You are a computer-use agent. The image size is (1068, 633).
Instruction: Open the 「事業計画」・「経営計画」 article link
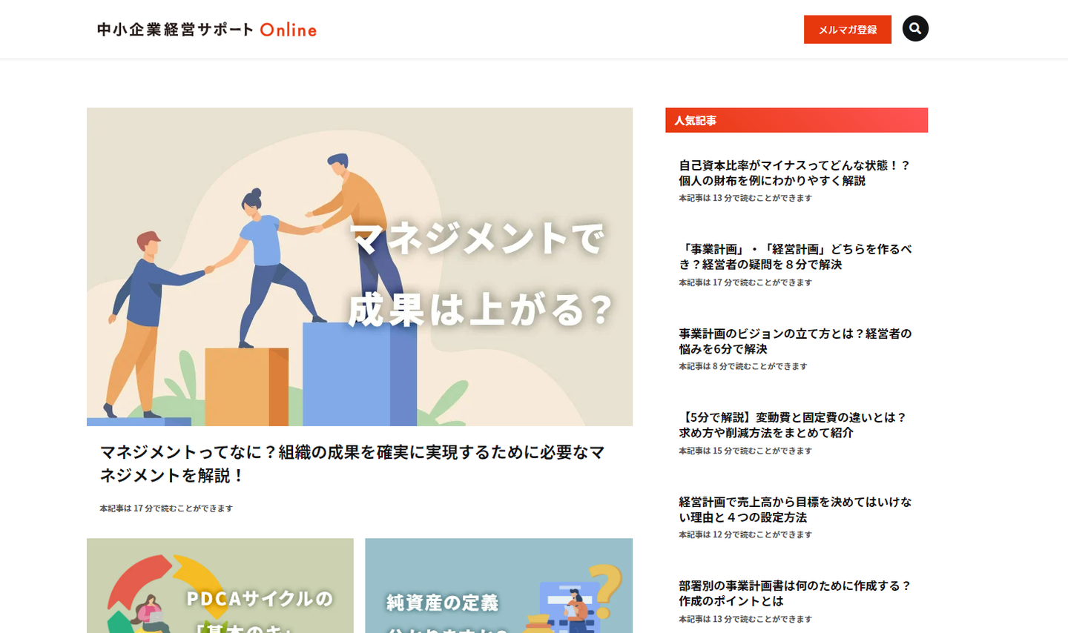tap(795, 256)
